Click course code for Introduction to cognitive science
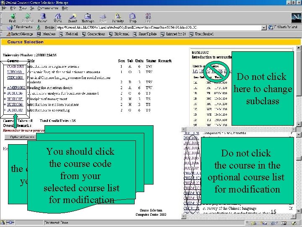This screenshot has width=302, height=227. [x=16, y=66]
